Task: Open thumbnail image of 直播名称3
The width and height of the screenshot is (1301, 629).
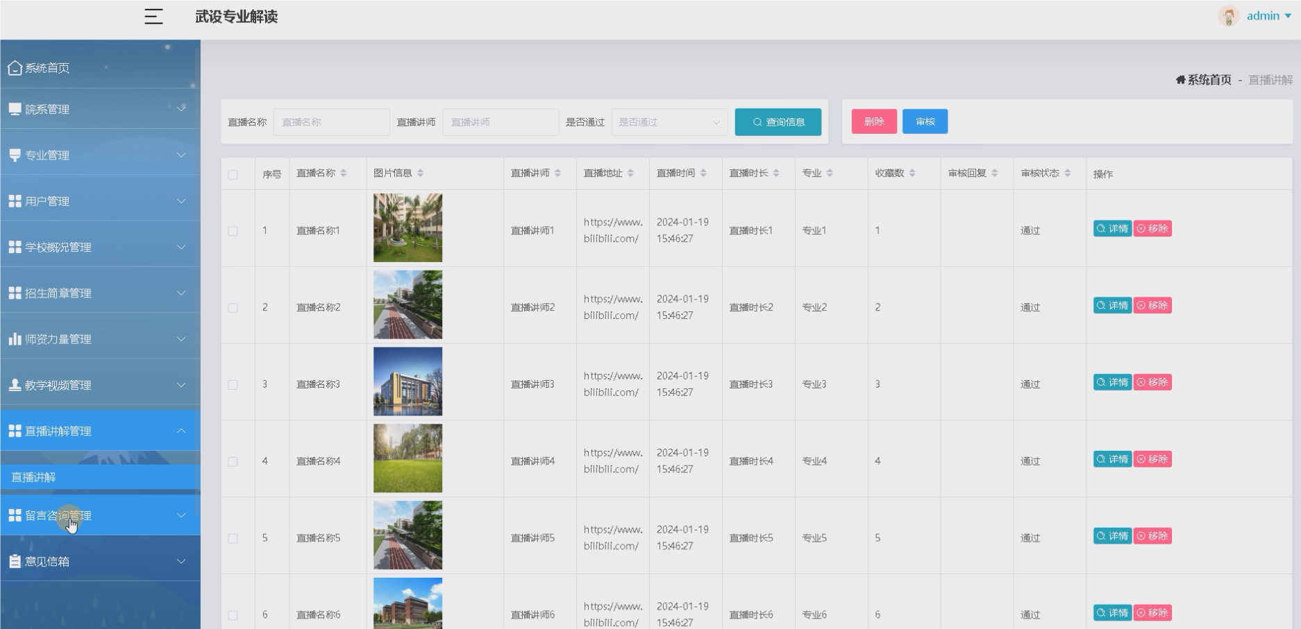Action: point(408,381)
